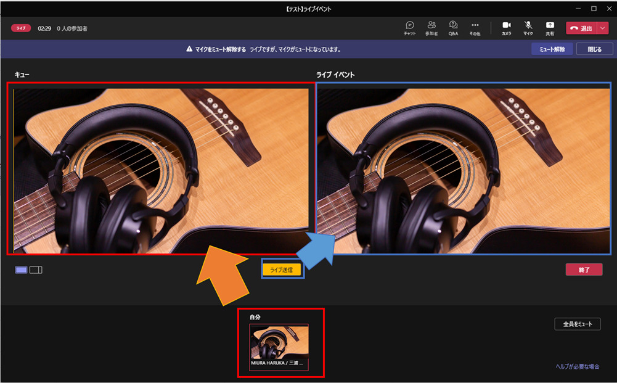End the event with 終了 button

point(584,270)
